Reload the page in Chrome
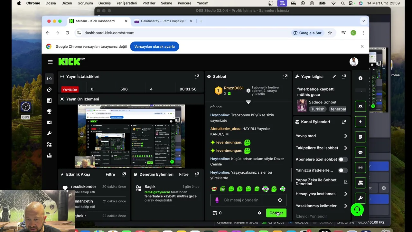 tap(67, 33)
